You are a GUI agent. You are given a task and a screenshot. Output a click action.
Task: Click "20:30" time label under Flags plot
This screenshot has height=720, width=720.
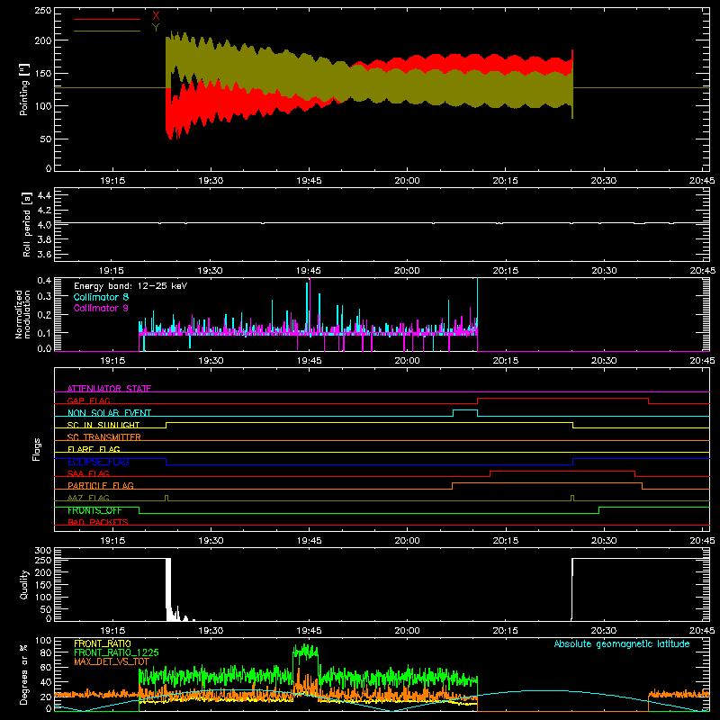[603, 541]
